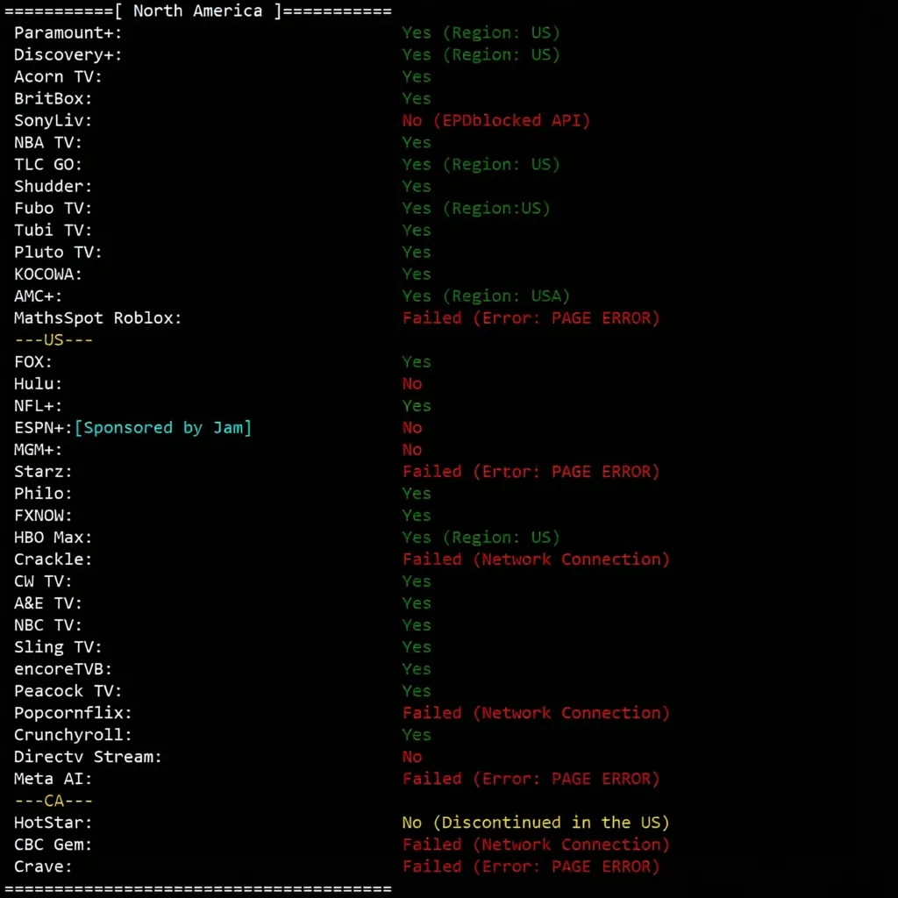The width and height of the screenshot is (898, 898).
Task: Select the 'Tubi TV:' label
Action: click(x=53, y=231)
